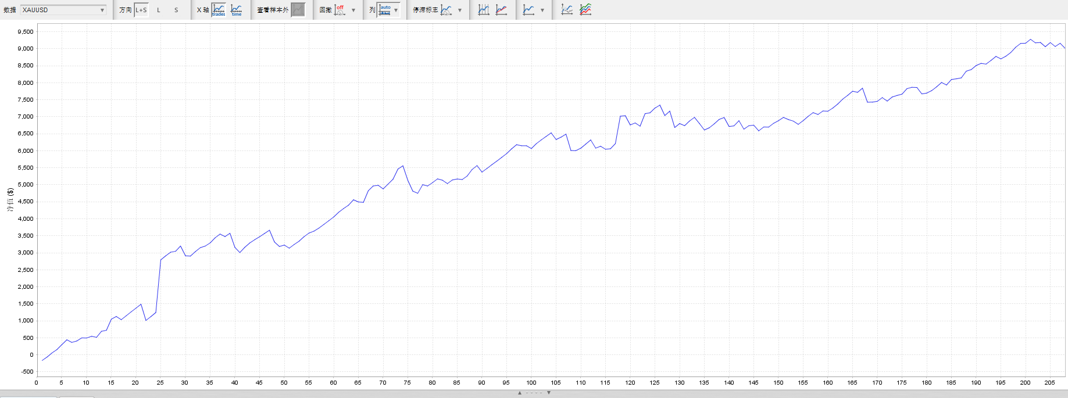Set X axis to trades view

(x=219, y=10)
